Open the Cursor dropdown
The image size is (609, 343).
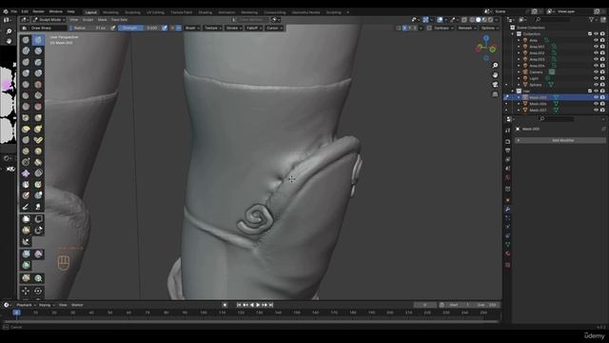click(x=274, y=28)
